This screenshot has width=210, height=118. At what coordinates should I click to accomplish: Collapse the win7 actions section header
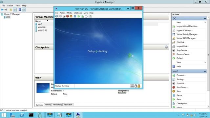coord(205,71)
